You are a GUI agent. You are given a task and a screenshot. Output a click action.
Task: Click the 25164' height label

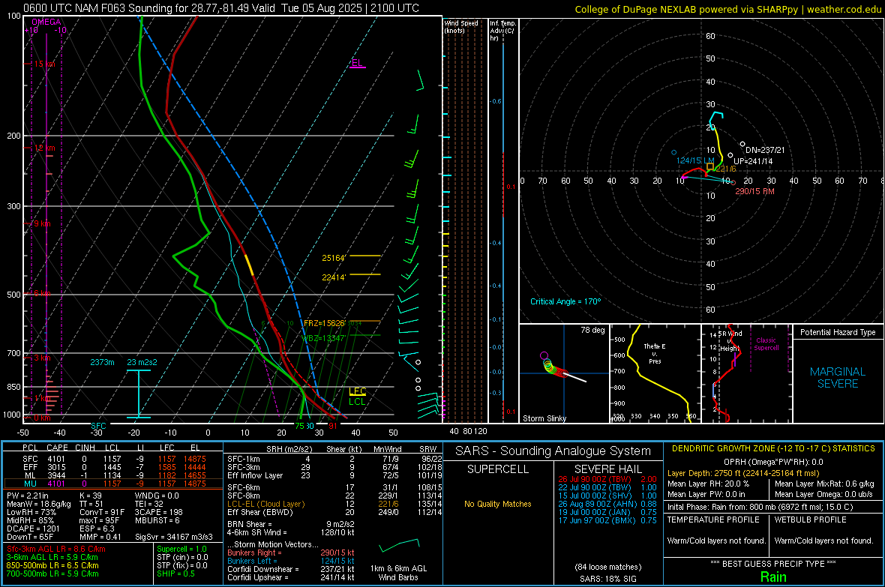[334, 258]
